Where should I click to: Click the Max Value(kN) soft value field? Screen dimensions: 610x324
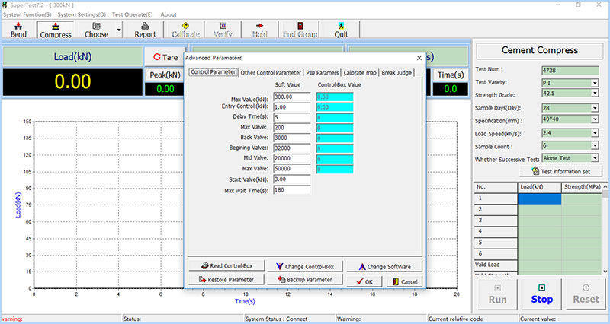(292, 97)
